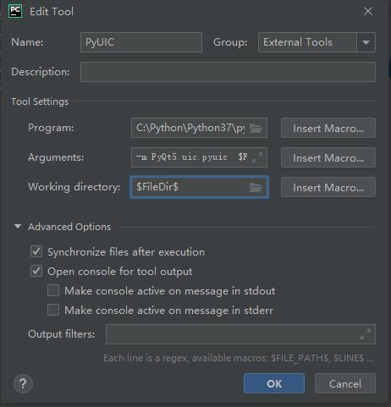Collapse the Advanced Options section
The height and width of the screenshot is (407, 391).
coord(18,227)
